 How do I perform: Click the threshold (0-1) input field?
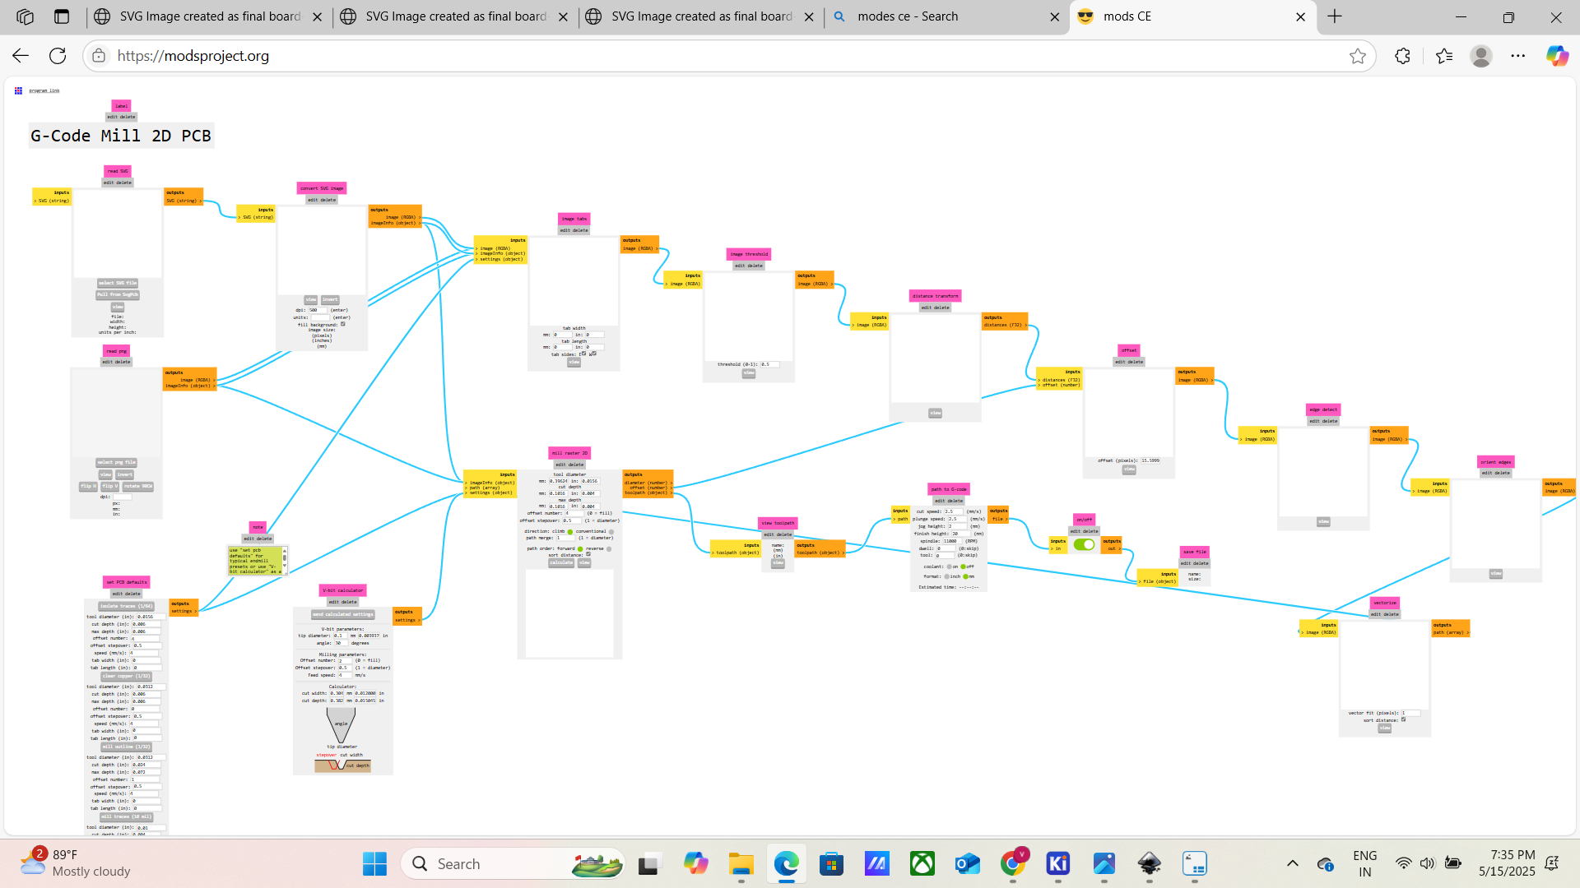click(x=769, y=364)
